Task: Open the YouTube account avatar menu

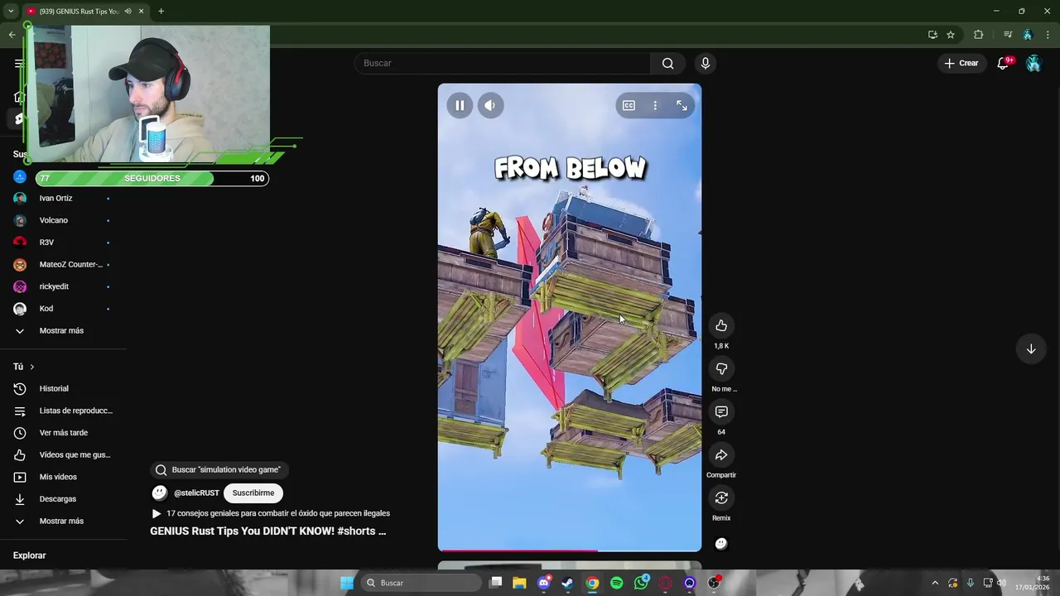Action: [x=1033, y=63]
